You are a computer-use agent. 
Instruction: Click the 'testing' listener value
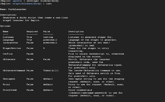point(48,37)
